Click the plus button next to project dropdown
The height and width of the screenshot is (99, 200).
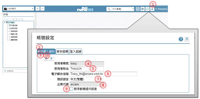(x=37, y=9)
